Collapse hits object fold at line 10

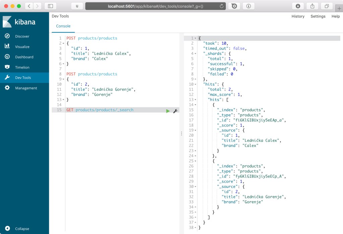195,84
